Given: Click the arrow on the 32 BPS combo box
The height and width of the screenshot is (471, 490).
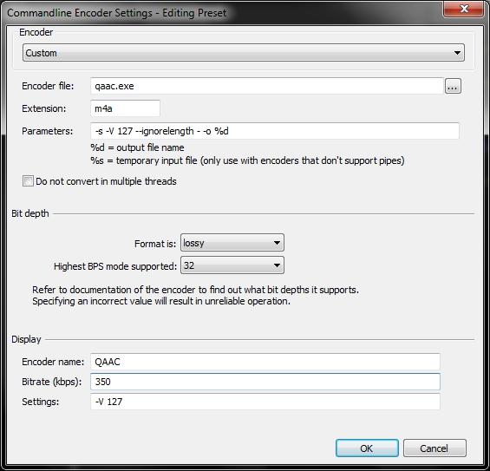Looking at the screenshot, I should 277,265.
